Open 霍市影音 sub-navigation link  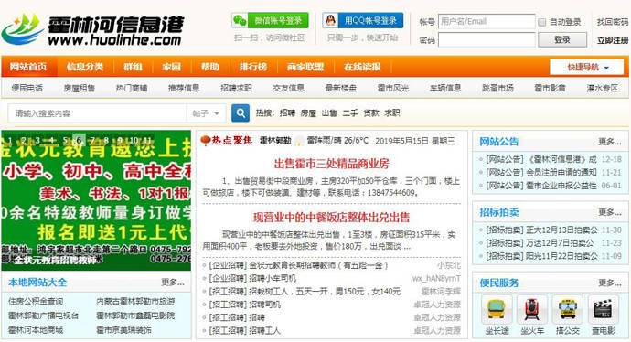click(x=551, y=88)
